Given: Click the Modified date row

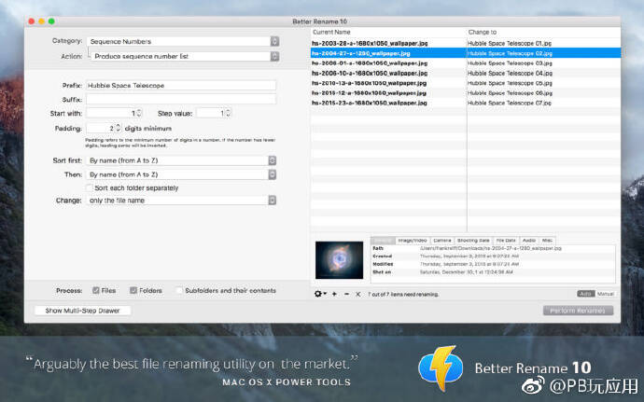Looking at the screenshot, I should (493, 264).
